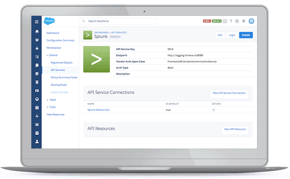Click the Salesforce cloud logo

49,21
